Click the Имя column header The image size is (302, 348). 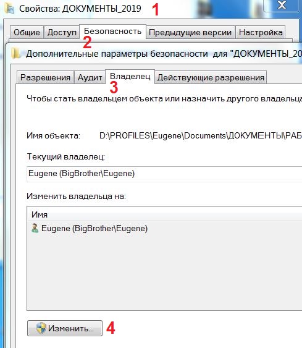[x=164, y=214]
